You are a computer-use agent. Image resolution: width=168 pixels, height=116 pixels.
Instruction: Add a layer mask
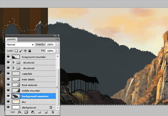point(26,112)
